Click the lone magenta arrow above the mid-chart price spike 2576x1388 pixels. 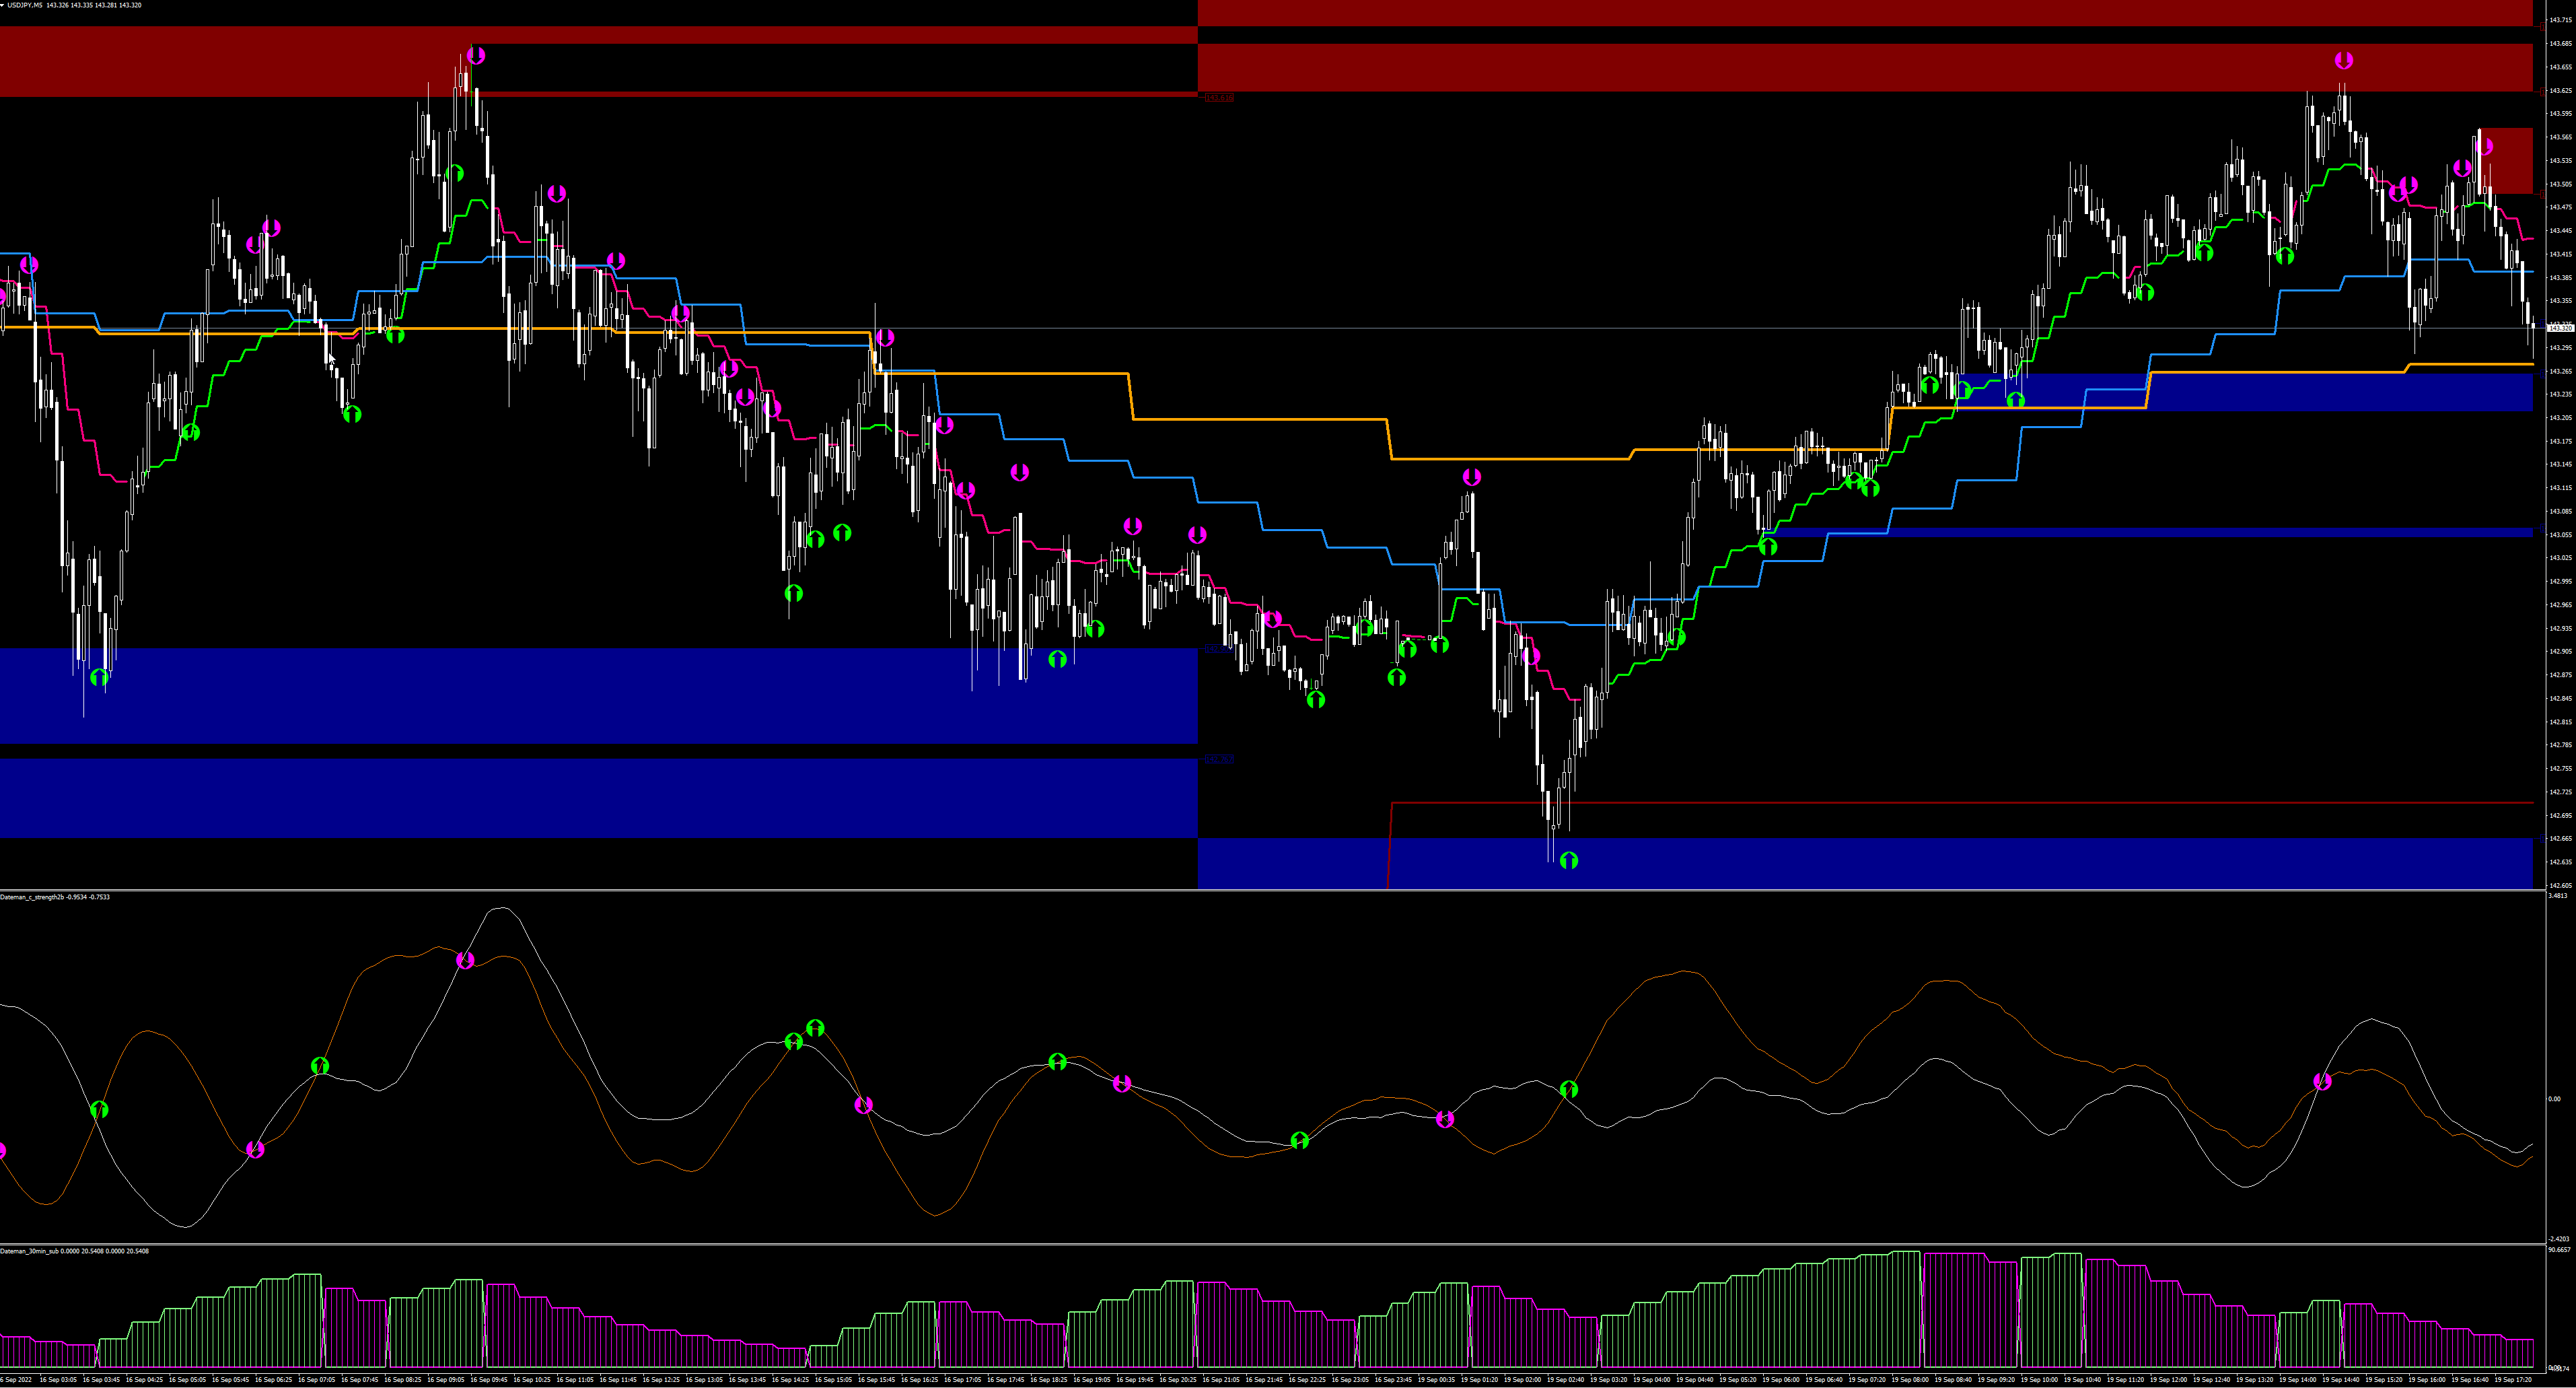coord(1471,477)
